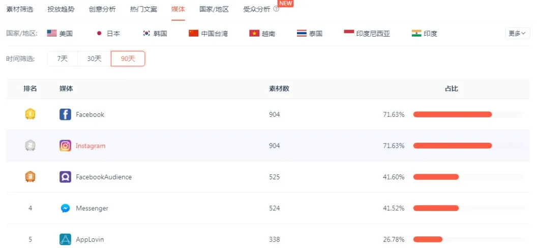Click the 525 material count
This screenshot has height=248, width=537.
[274, 177]
